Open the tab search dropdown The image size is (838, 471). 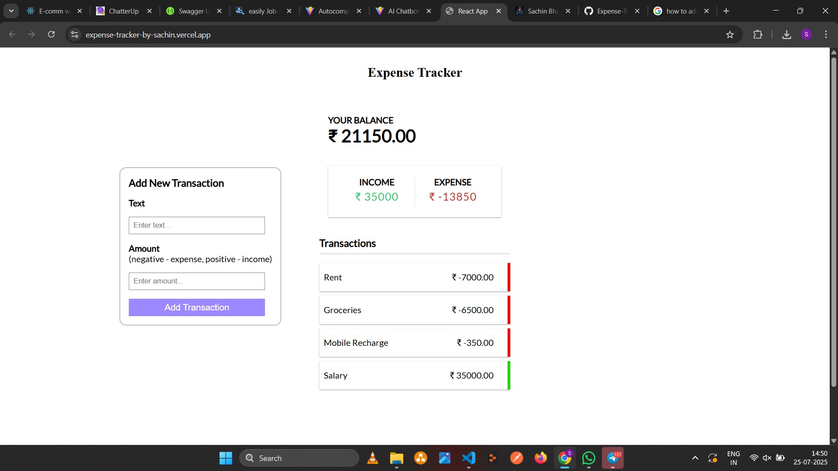[x=11, y=10]
